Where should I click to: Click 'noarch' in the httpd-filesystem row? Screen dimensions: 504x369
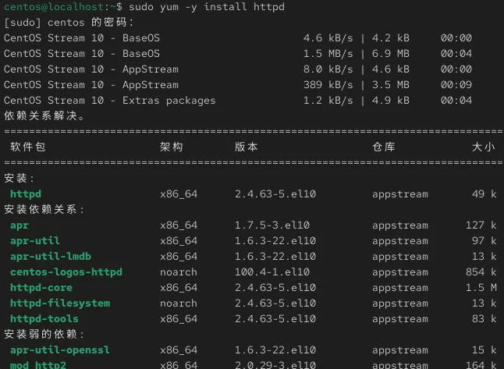[x=179, y=303]
